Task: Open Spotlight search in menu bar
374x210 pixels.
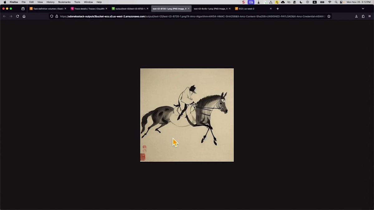Action: pos(336,2)
